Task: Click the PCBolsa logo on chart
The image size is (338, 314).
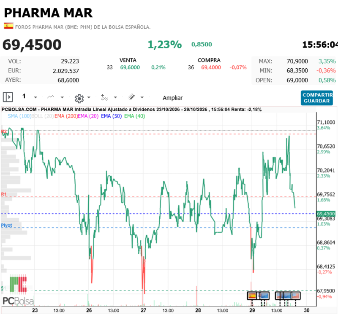Action: pos(18,290)
